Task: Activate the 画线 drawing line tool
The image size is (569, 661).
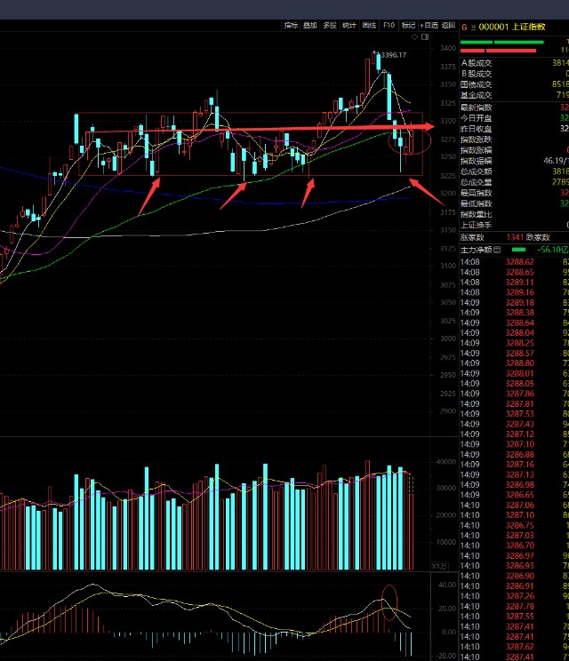Action: [369, 26]
